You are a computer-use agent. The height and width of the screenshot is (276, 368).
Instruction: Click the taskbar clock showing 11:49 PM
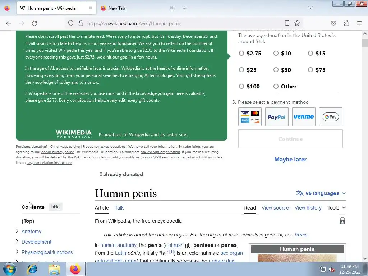click(350, 269)
